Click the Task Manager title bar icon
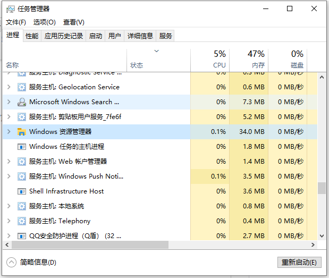Viewport: 329px width, 278px height. pos(10,9)
